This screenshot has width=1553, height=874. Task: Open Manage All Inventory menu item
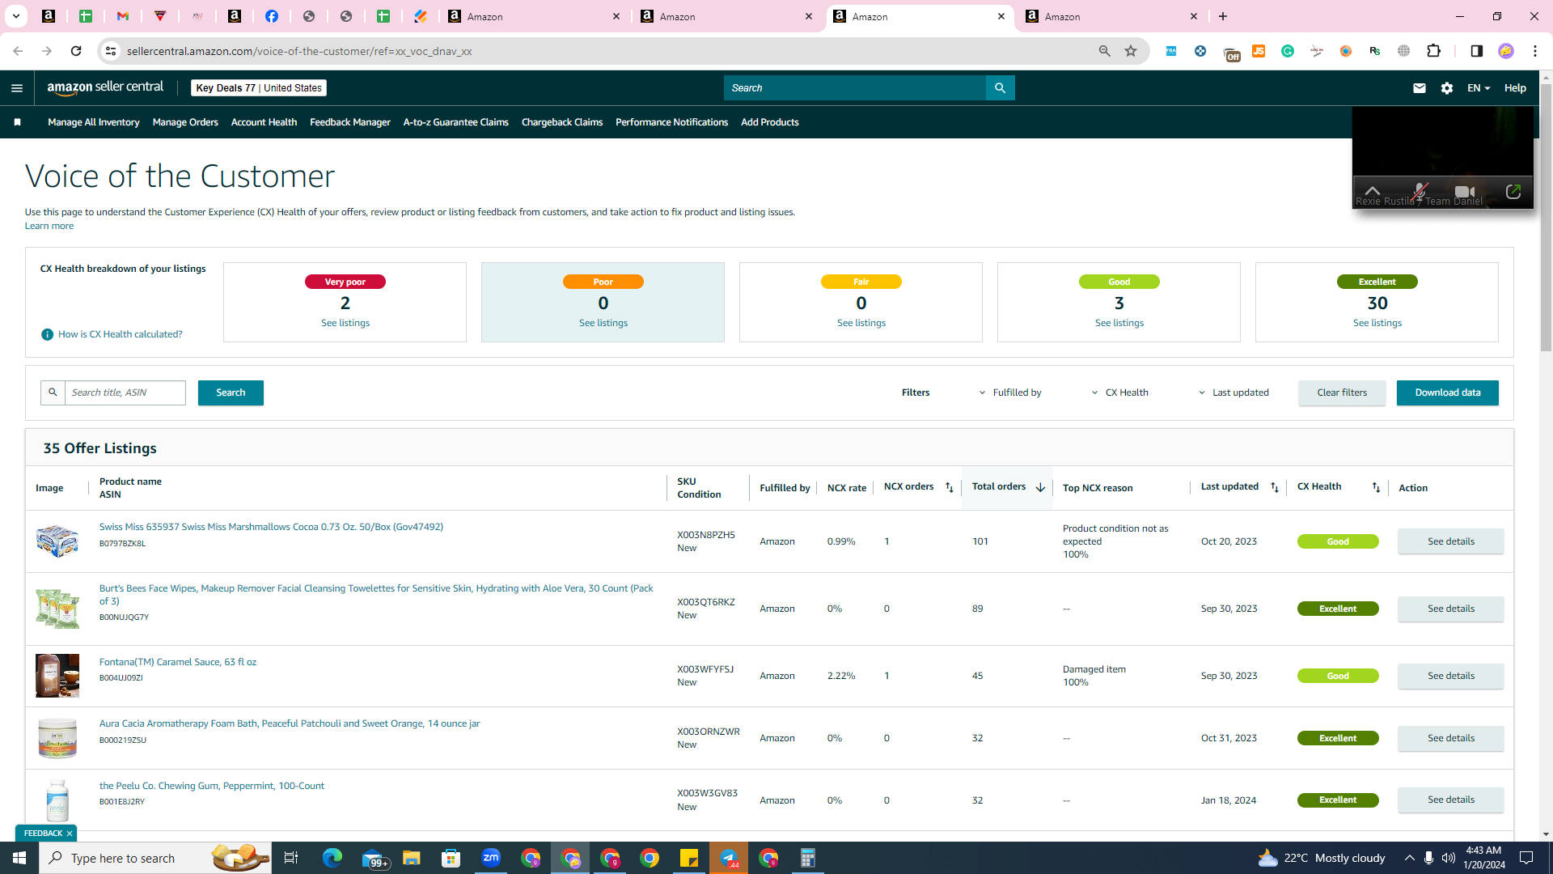(94, 122)
